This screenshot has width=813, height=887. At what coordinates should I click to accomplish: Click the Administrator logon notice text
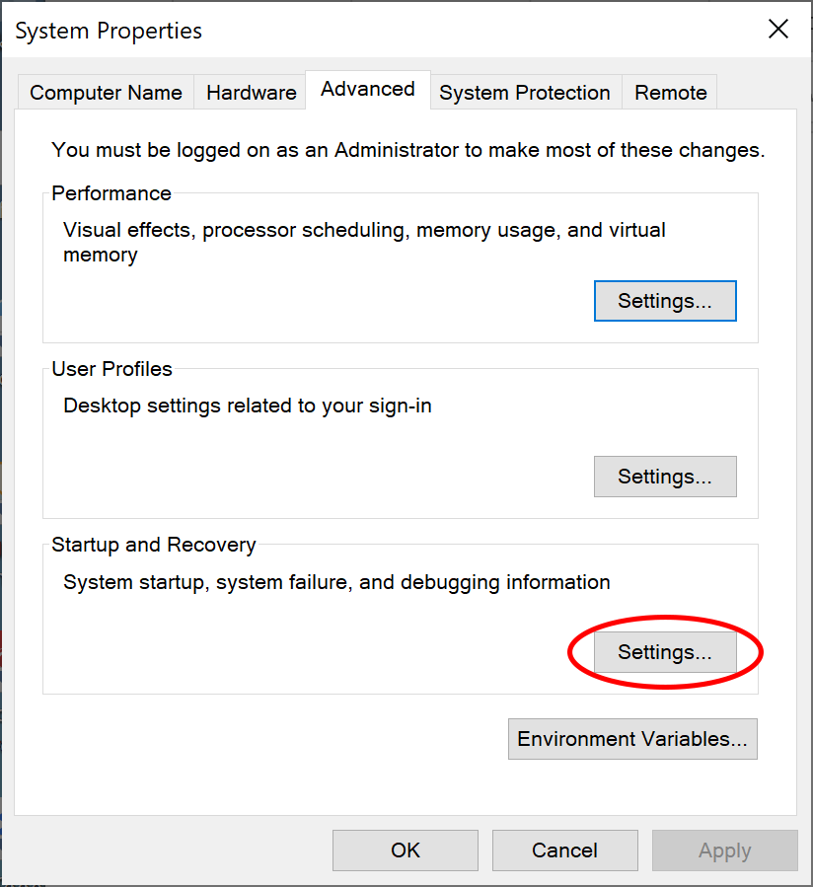tap(407, 150)
